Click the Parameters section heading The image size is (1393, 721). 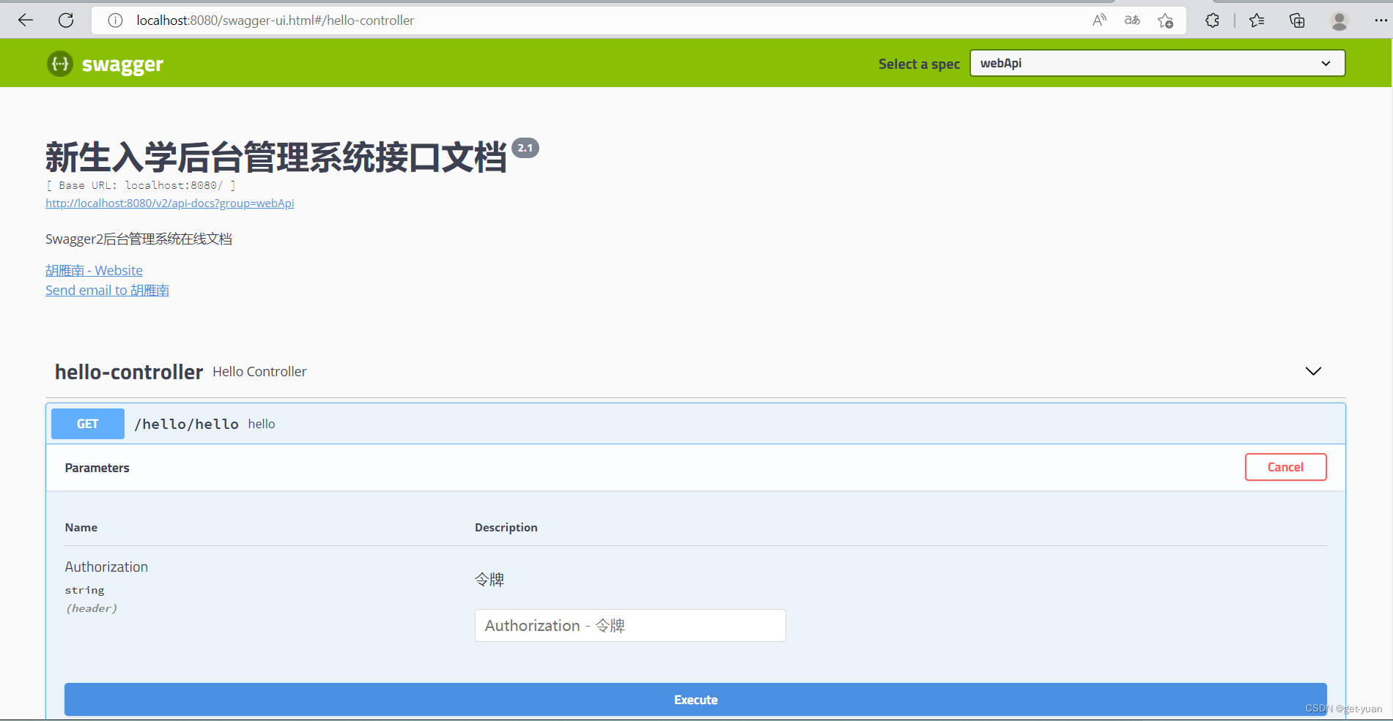97,468
